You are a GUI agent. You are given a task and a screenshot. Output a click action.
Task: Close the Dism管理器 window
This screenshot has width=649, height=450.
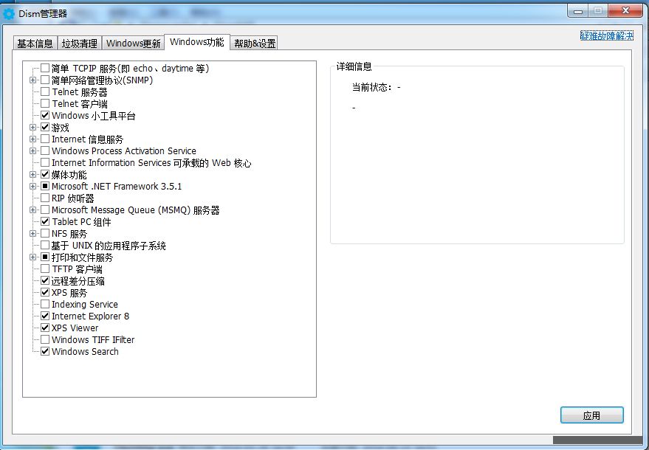coord(625,11)
